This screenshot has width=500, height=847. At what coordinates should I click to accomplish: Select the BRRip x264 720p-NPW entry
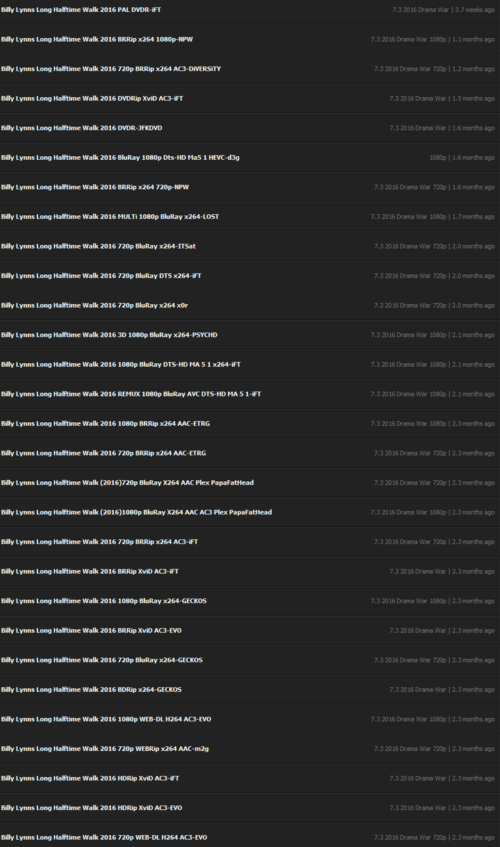pos(95,187)
